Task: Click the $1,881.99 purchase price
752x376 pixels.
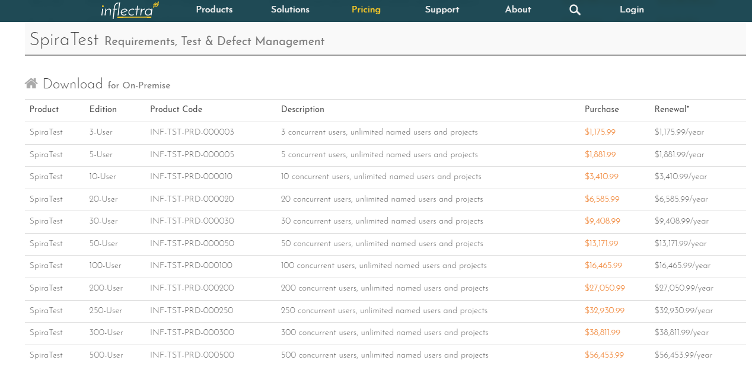Action: point(600,155)
